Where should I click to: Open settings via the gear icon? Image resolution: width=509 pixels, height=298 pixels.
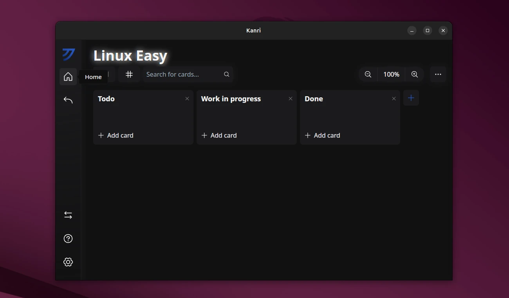pyautogui.click(x=68, y=262)
